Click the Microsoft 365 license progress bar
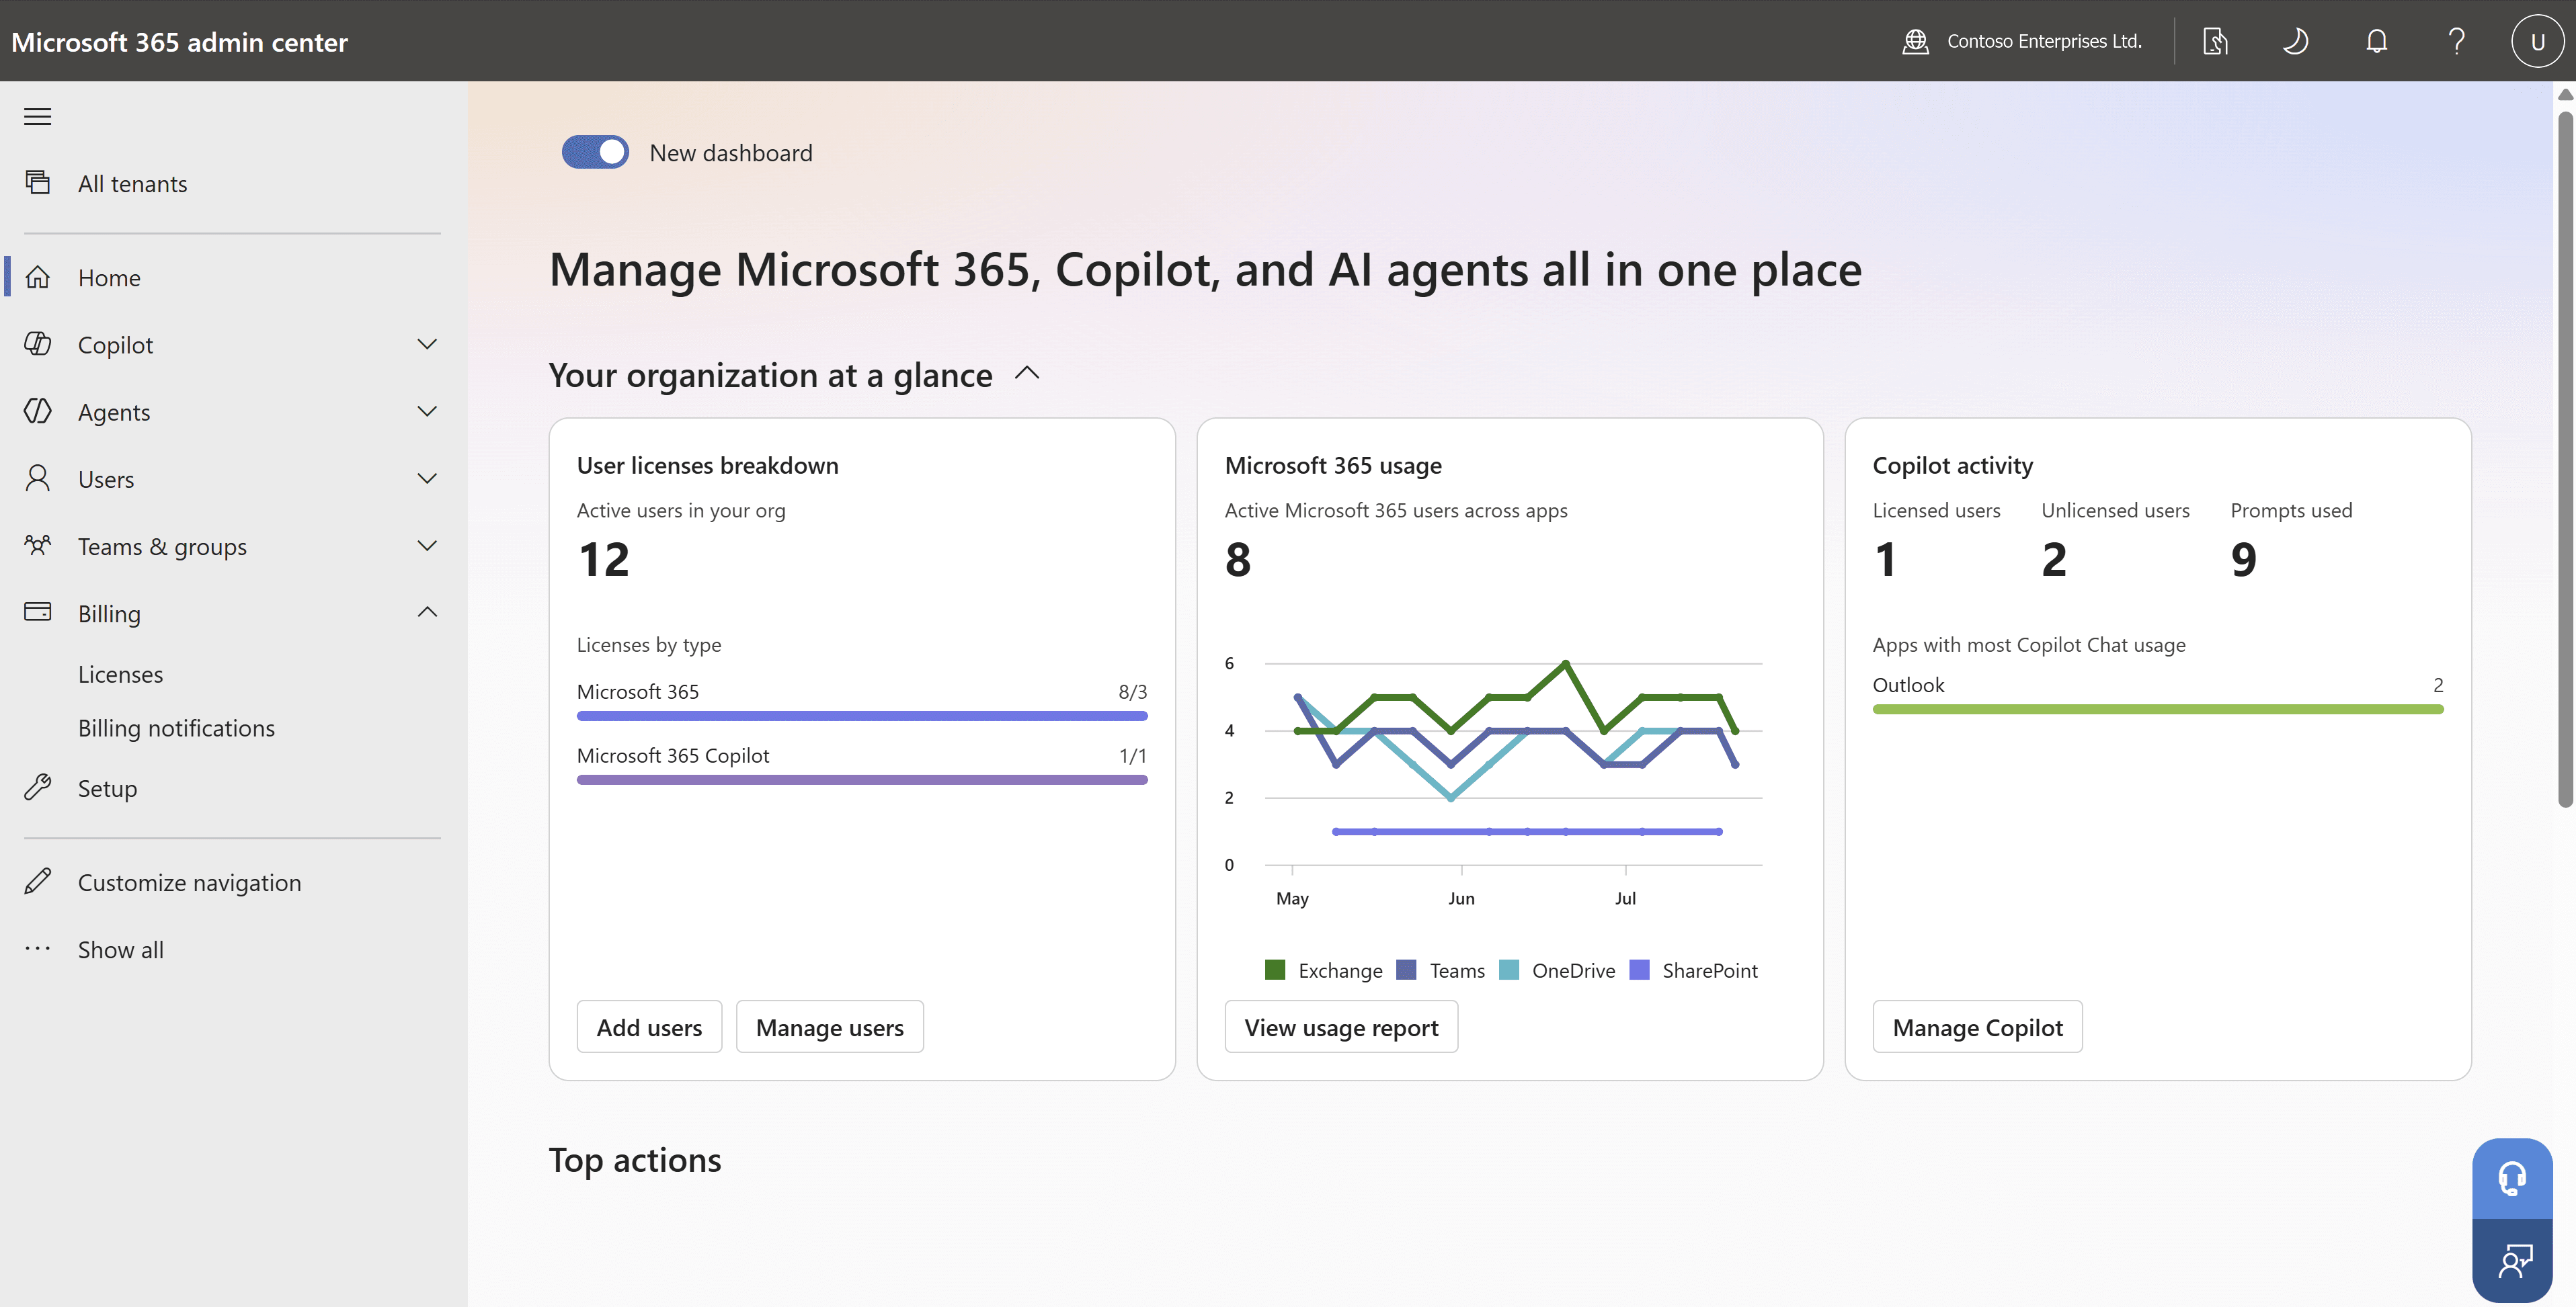This screenshot has width=2576, height=1307. 862,716
